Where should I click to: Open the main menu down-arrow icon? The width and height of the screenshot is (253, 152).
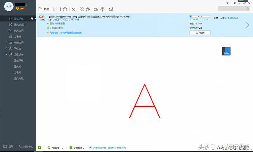tap(235, 3)
